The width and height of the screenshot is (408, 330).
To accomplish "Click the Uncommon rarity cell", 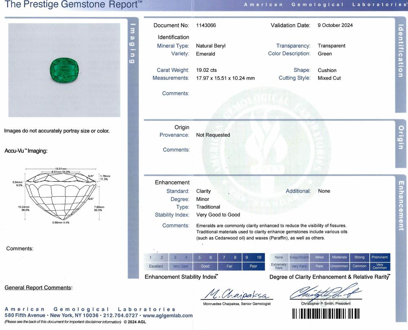I will click(339, 266).
